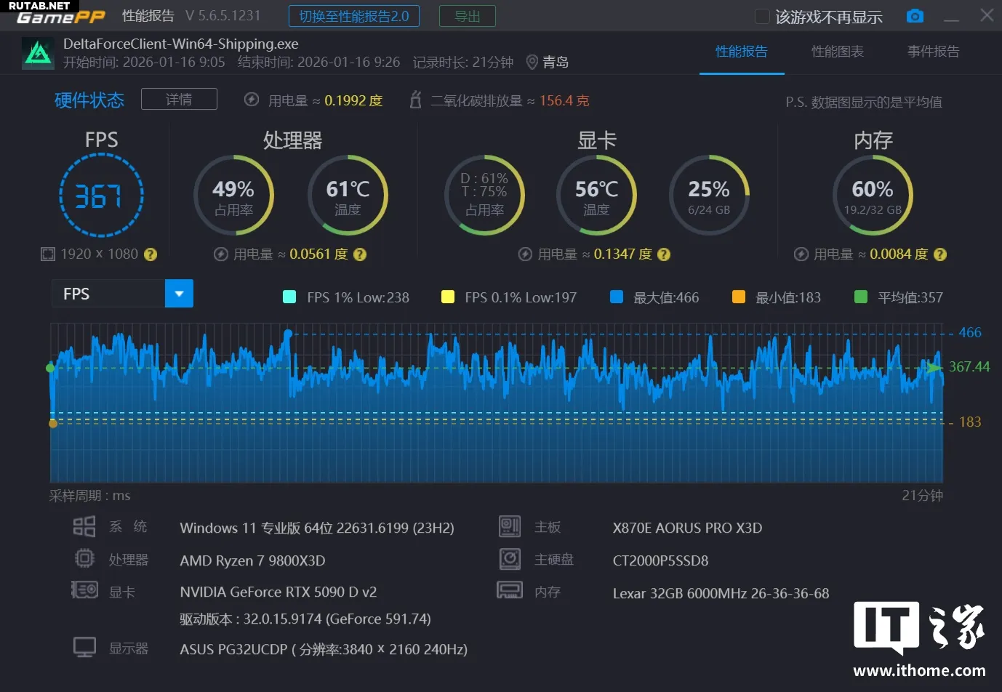Click the 导出 export button
Image resolution: width=1002 pixels, height=692 pixels.
point(467,16)
